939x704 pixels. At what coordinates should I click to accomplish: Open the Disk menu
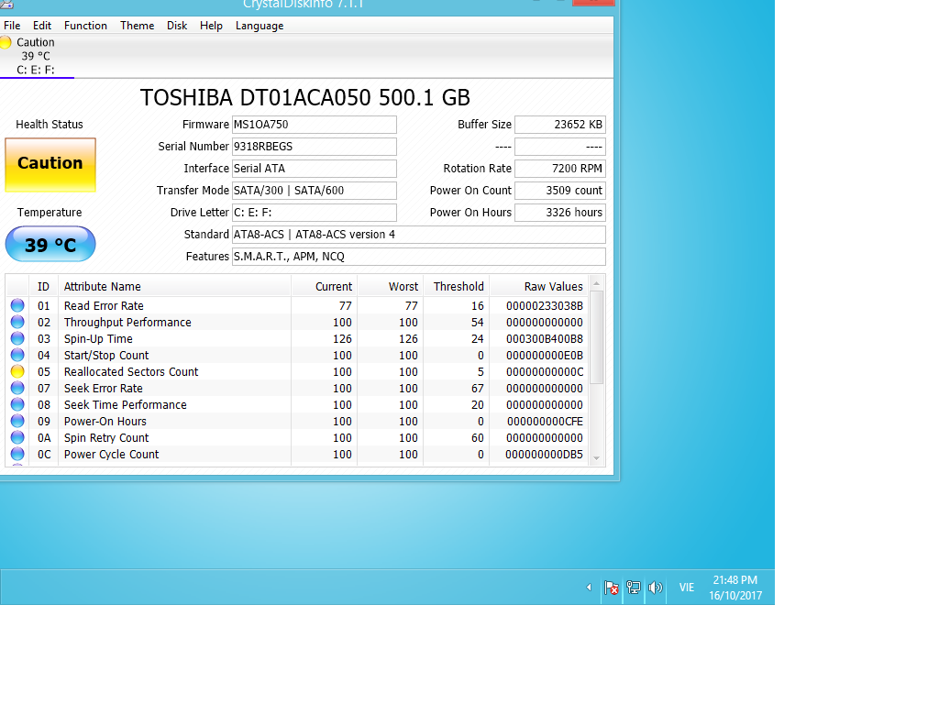coord(177,26)
